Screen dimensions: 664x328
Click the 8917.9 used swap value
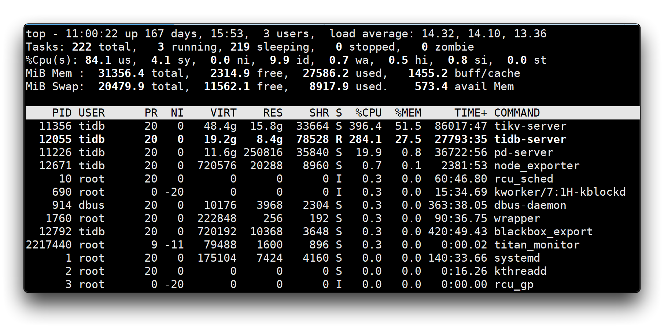point(329,86)
